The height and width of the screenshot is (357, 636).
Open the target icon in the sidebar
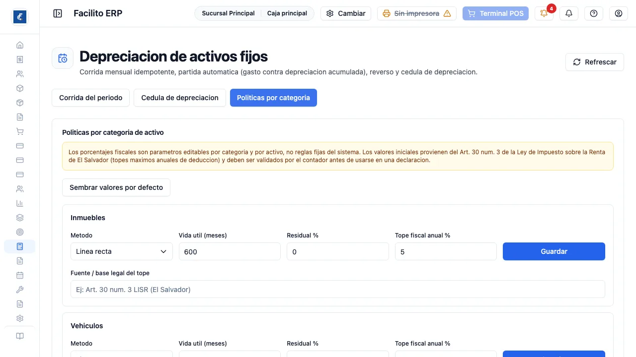click(x=20, y=232)
